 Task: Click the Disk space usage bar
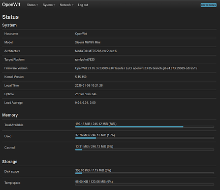[x=145, y=173]
